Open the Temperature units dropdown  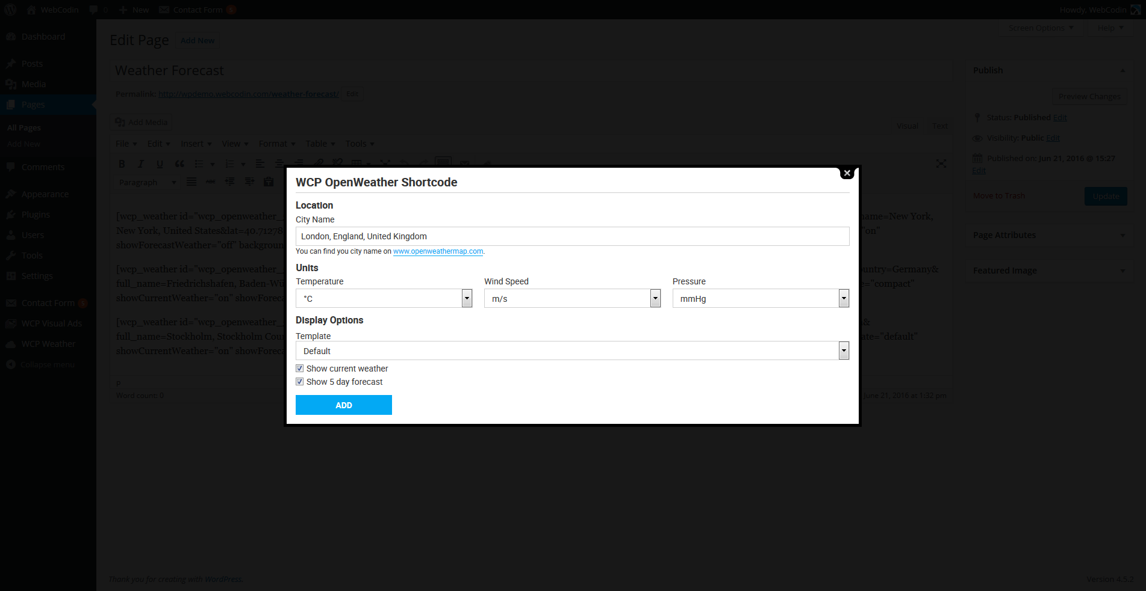click(467, 298)
